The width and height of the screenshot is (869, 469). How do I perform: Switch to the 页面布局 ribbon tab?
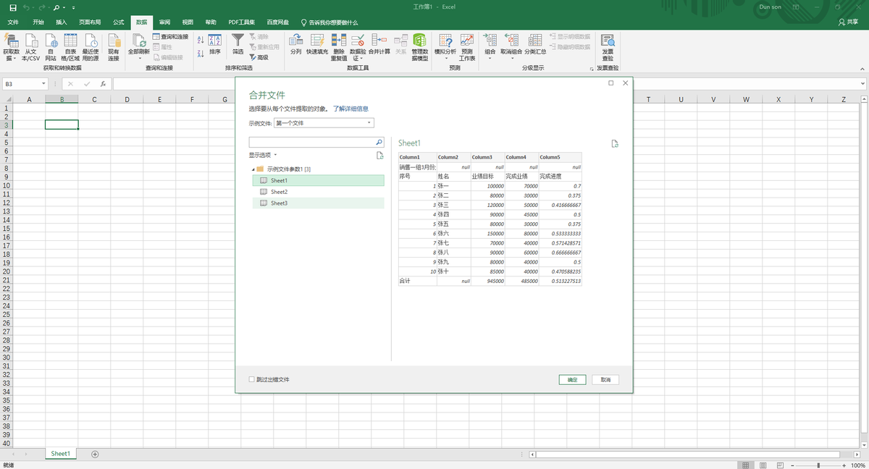(x=90, y=22)
